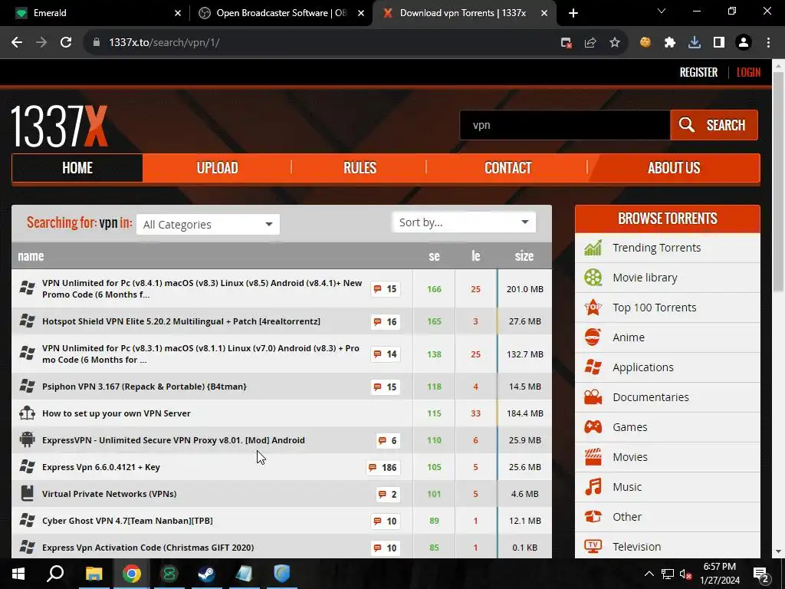785x589 pixels.
Task: Click the blocked popup icon in address bar
Action: [567, 43]
